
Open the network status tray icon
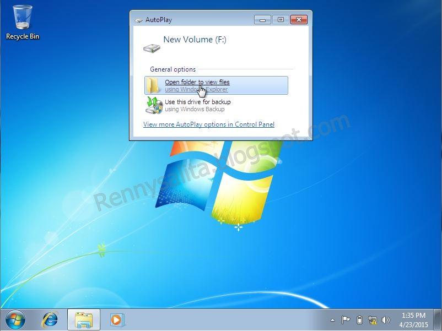click(373, 320)
